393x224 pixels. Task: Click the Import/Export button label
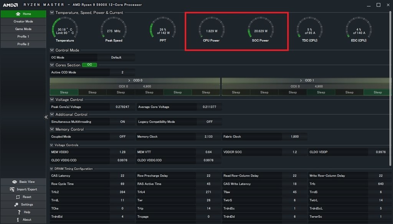[27, 189]
